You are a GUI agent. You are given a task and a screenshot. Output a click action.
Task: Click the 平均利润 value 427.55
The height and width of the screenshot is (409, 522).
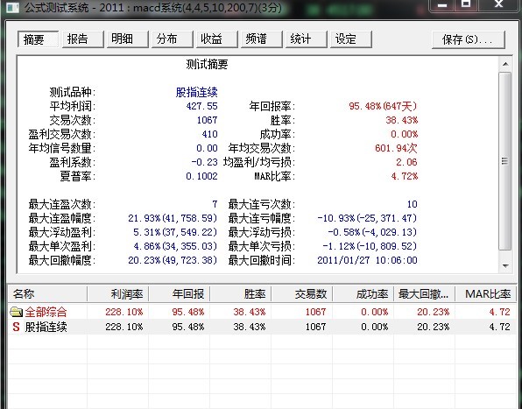201,106
